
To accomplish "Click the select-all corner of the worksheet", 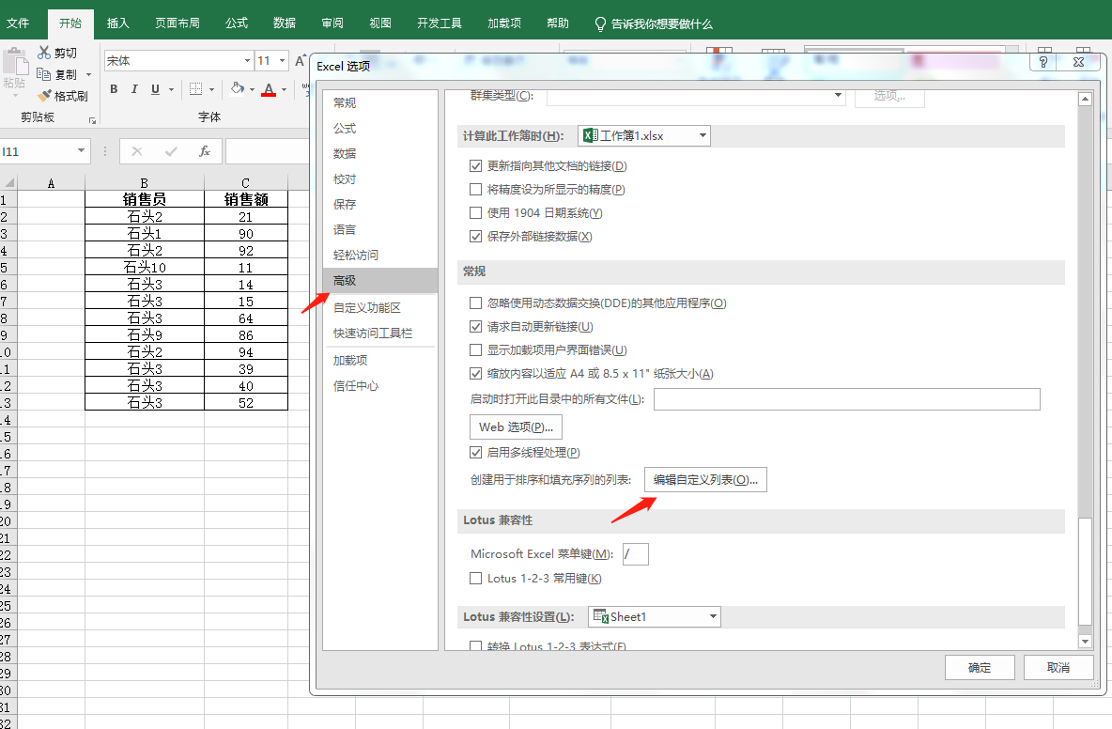I will (x=8, y=183).
